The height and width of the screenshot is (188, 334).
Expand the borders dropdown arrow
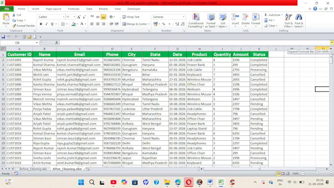[67, 24]
